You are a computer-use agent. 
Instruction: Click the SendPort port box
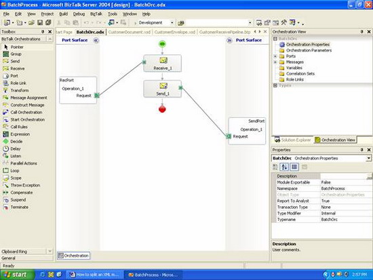(x=247, y=131)
